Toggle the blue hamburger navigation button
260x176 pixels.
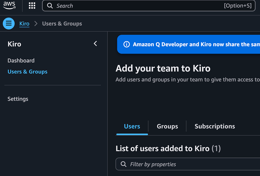click(9, 24)
